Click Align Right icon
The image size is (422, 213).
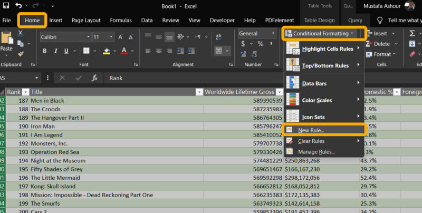[169, 51]
